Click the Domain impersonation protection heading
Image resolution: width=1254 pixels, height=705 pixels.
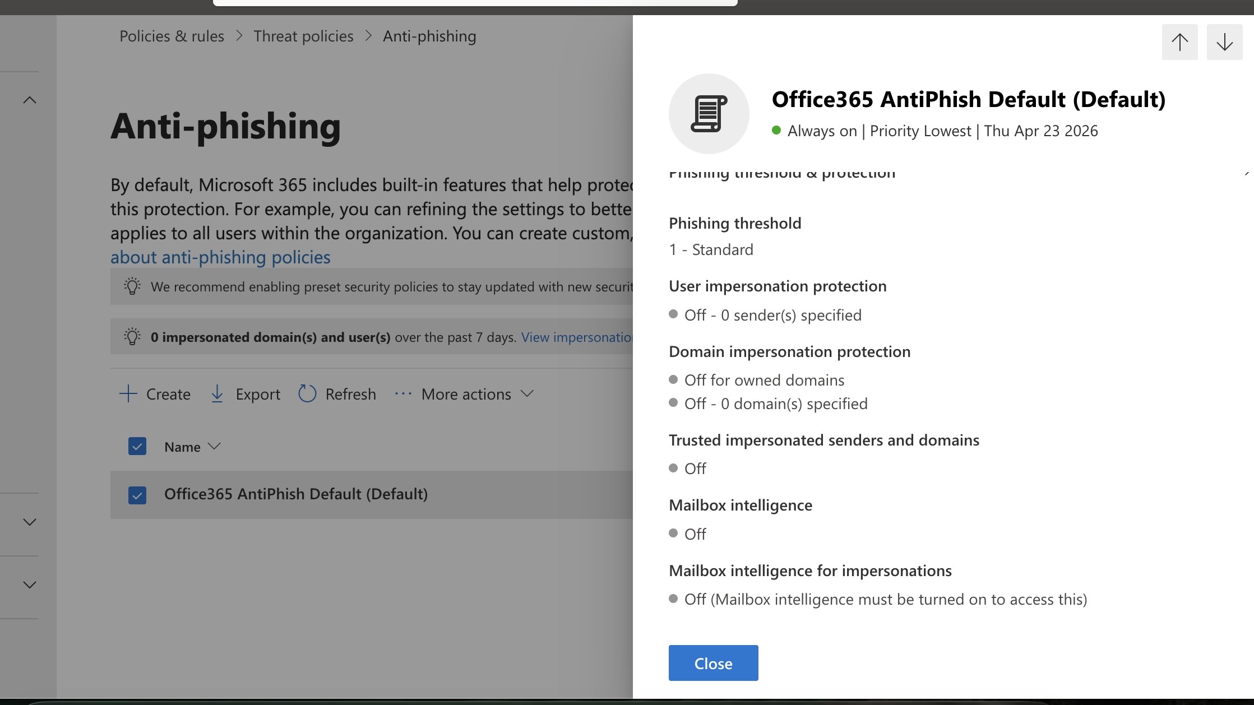789,351
